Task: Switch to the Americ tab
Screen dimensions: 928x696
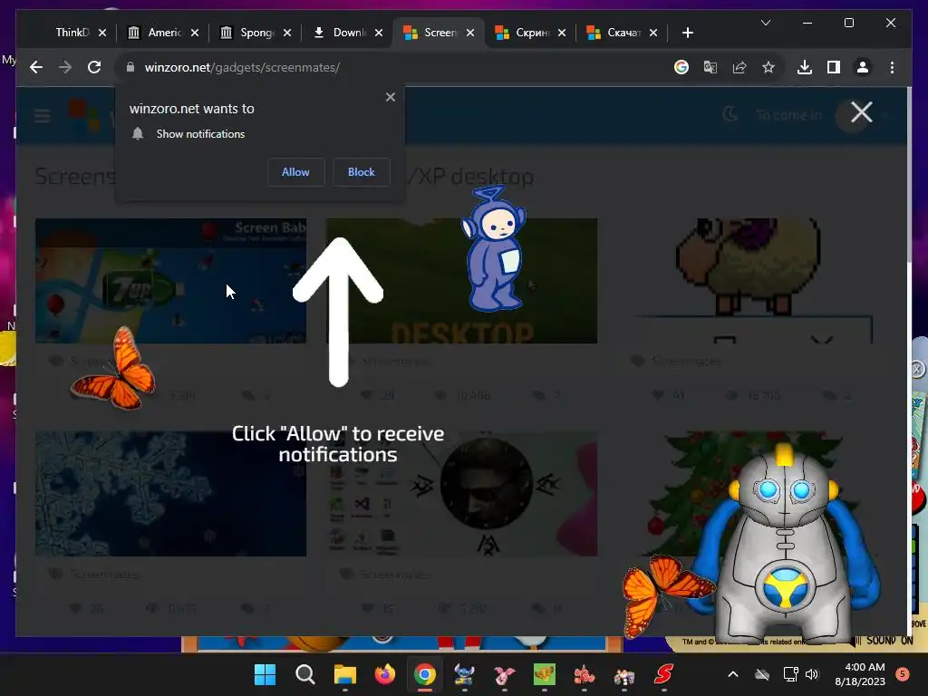Action: tap(164, 33)
